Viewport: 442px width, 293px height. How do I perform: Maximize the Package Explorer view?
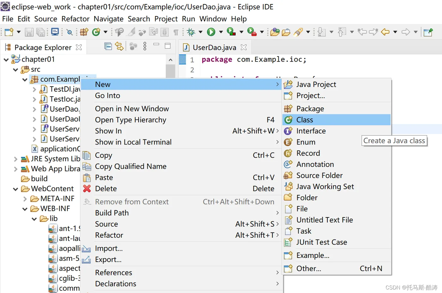pyautogui.click(x=168, y=46)
